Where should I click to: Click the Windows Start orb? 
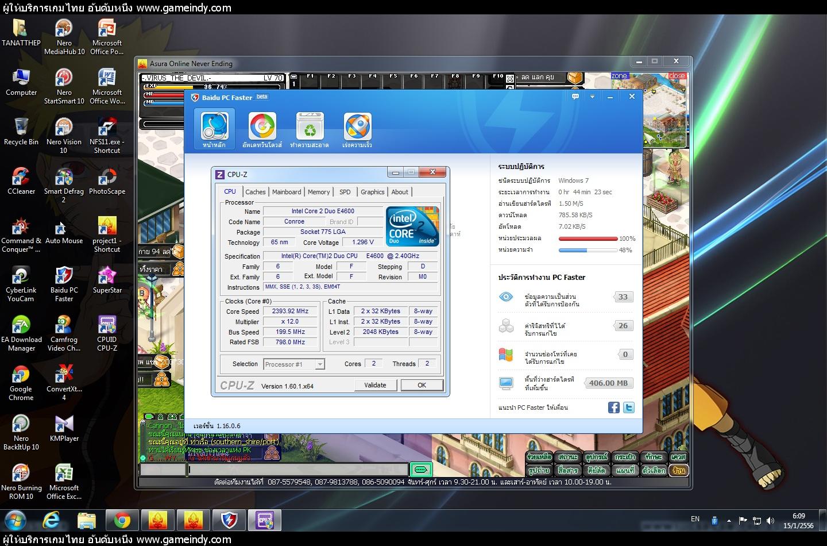pos(16,521)
